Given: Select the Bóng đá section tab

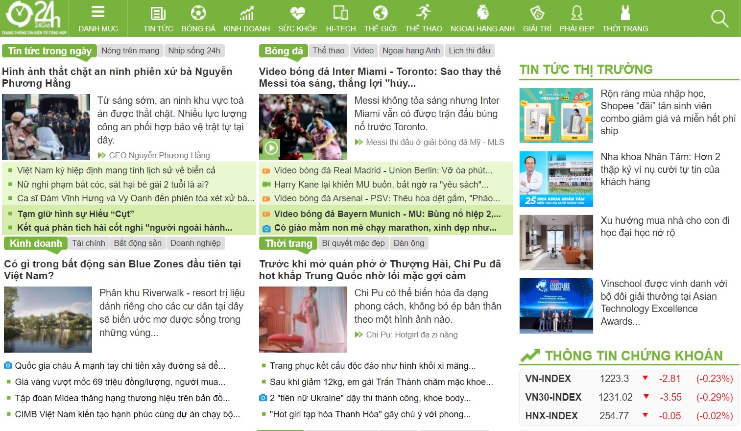Looking at the screenshot, I should click(284, 51).
